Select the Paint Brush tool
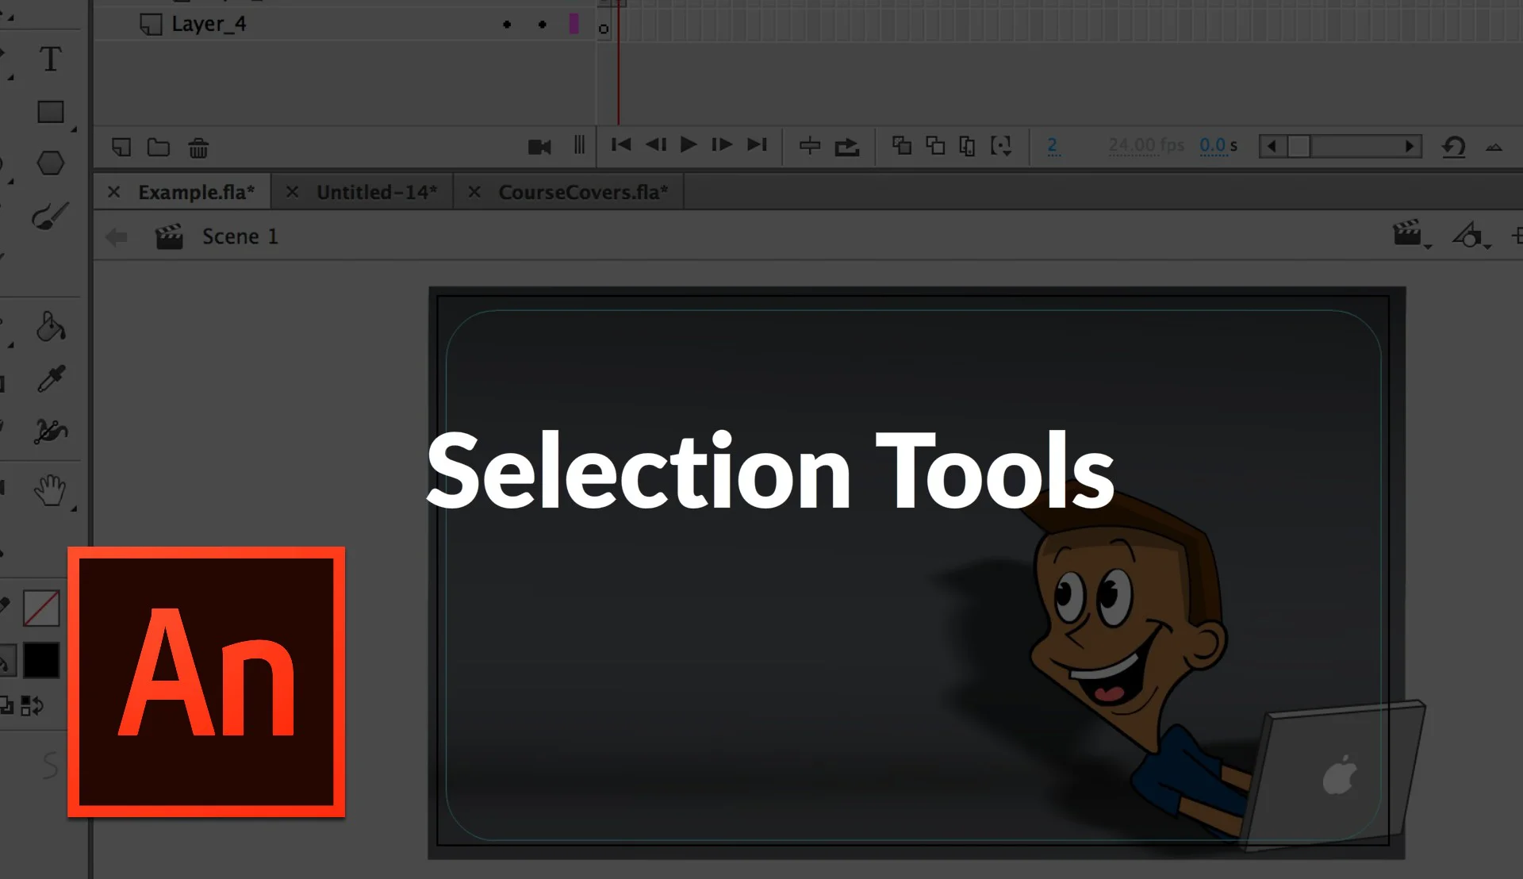 49,215
